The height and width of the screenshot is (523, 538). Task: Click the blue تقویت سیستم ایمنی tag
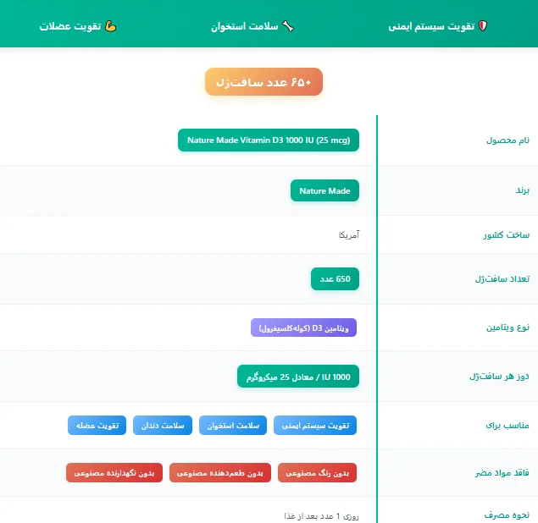click(315, 426)
